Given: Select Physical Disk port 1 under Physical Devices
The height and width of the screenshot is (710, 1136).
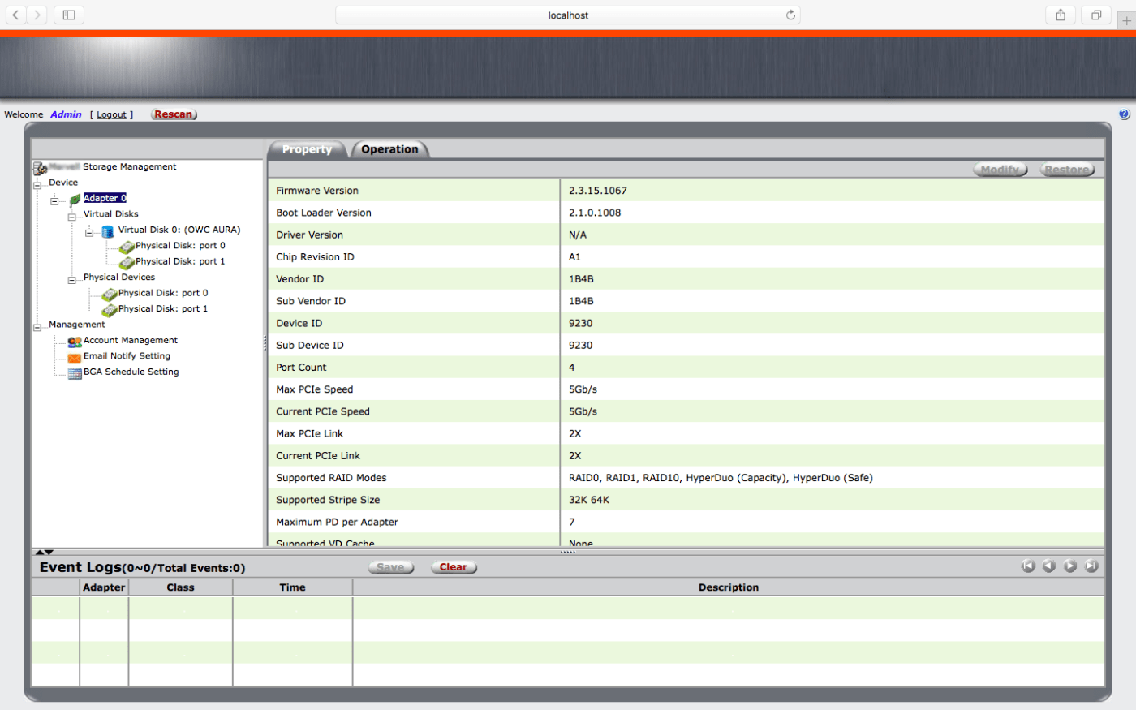Looking at the screenshot, I should click(x=162, y=308).
